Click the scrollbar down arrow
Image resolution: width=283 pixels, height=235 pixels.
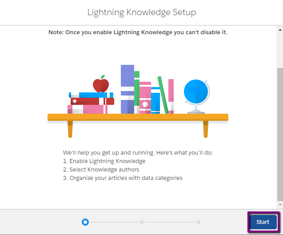pyautogui.click(x=280, y=205)
